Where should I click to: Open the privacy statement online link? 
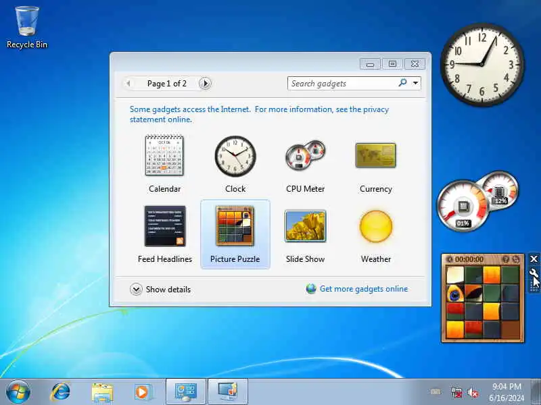pos(259,114)
